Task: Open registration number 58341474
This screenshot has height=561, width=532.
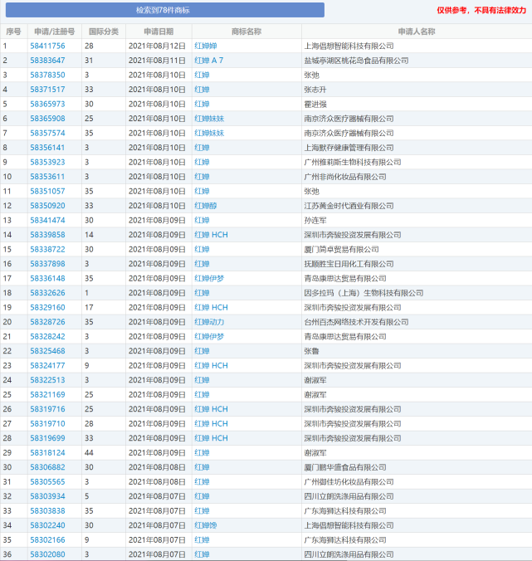Action: (47, 220)
